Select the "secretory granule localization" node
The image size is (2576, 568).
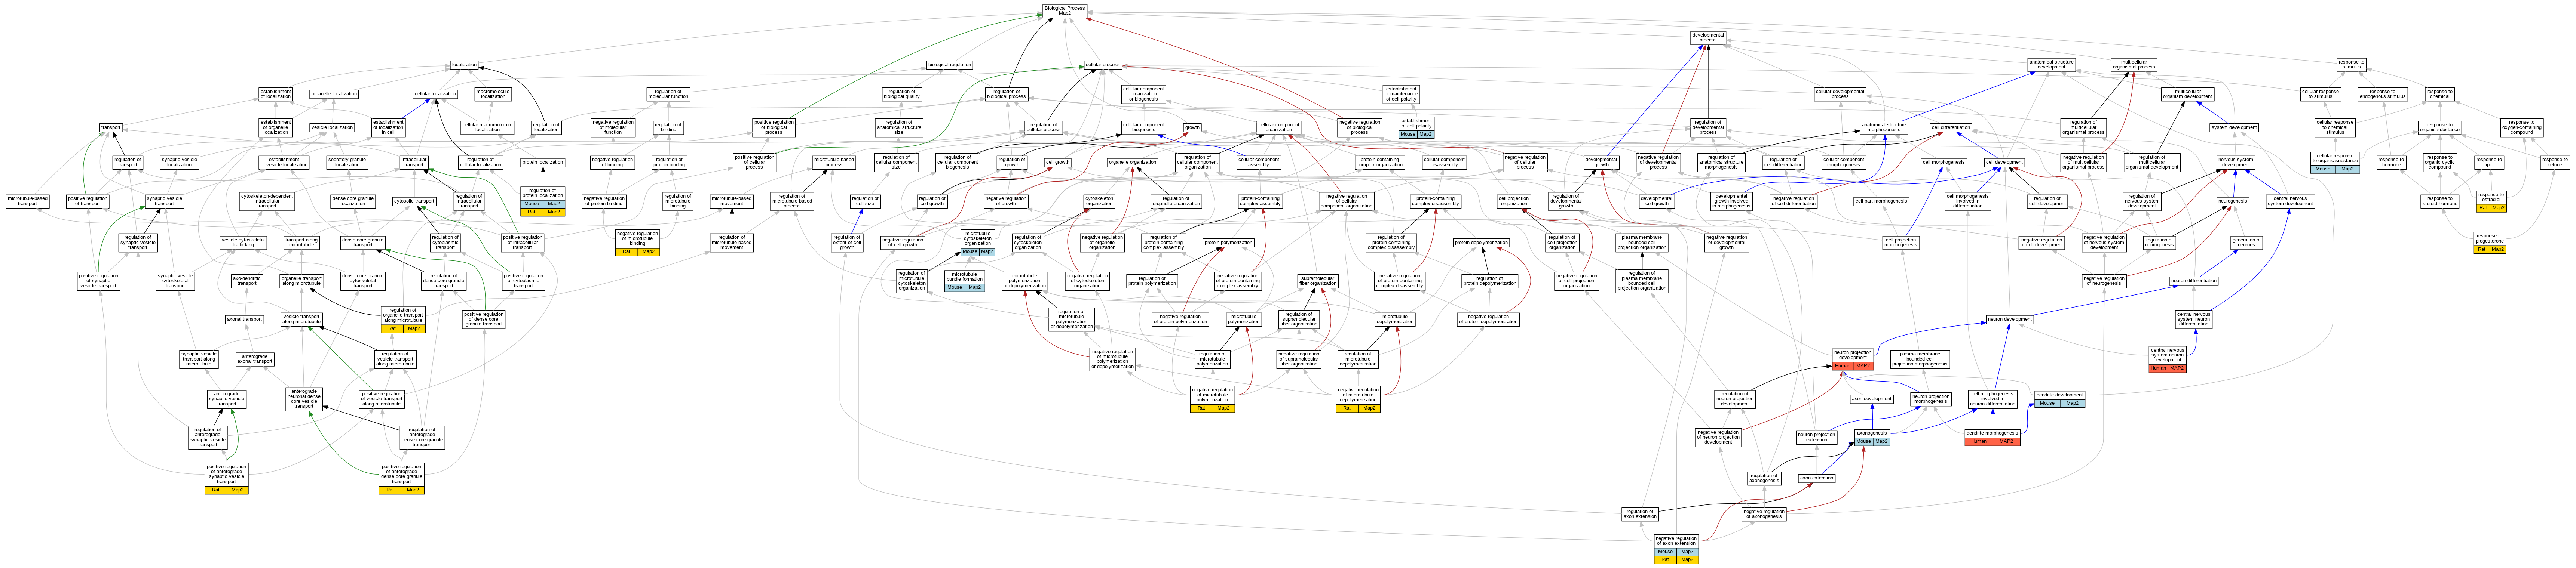pyautogui.click(x=347, y=162)
